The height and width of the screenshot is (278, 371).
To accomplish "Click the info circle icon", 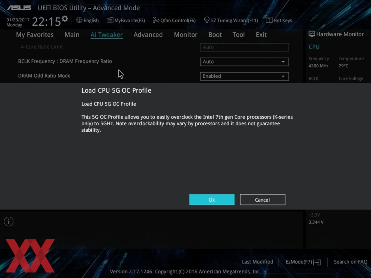I will 9,222.
